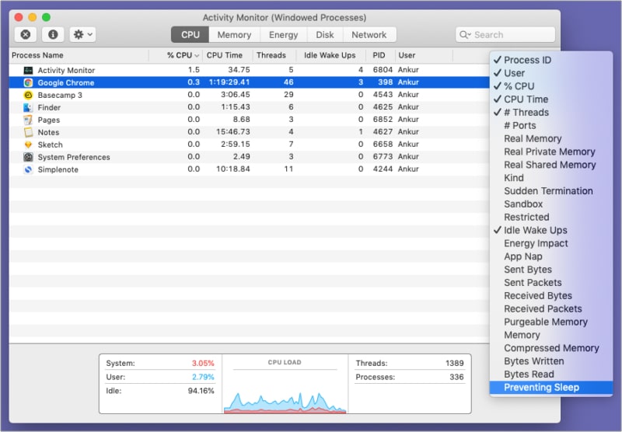Click the Sketch app icon
This screenshot has height=432, width=622.
click(x=28, y=145)
